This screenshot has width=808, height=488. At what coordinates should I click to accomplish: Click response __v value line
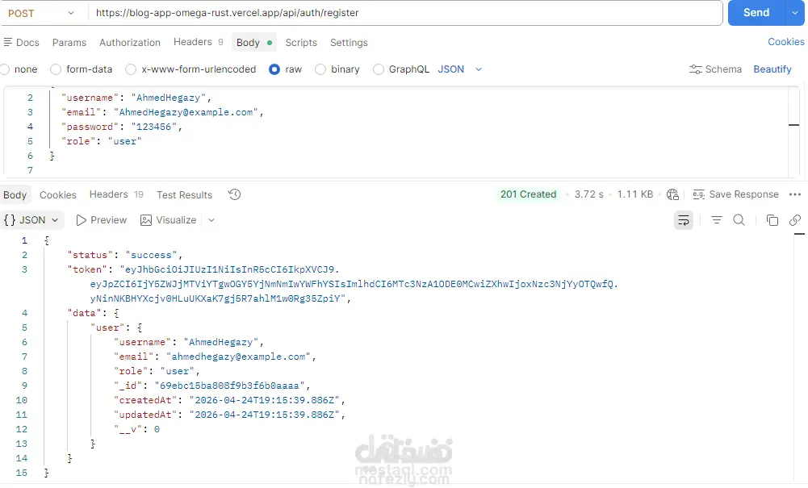coord(136,429)
